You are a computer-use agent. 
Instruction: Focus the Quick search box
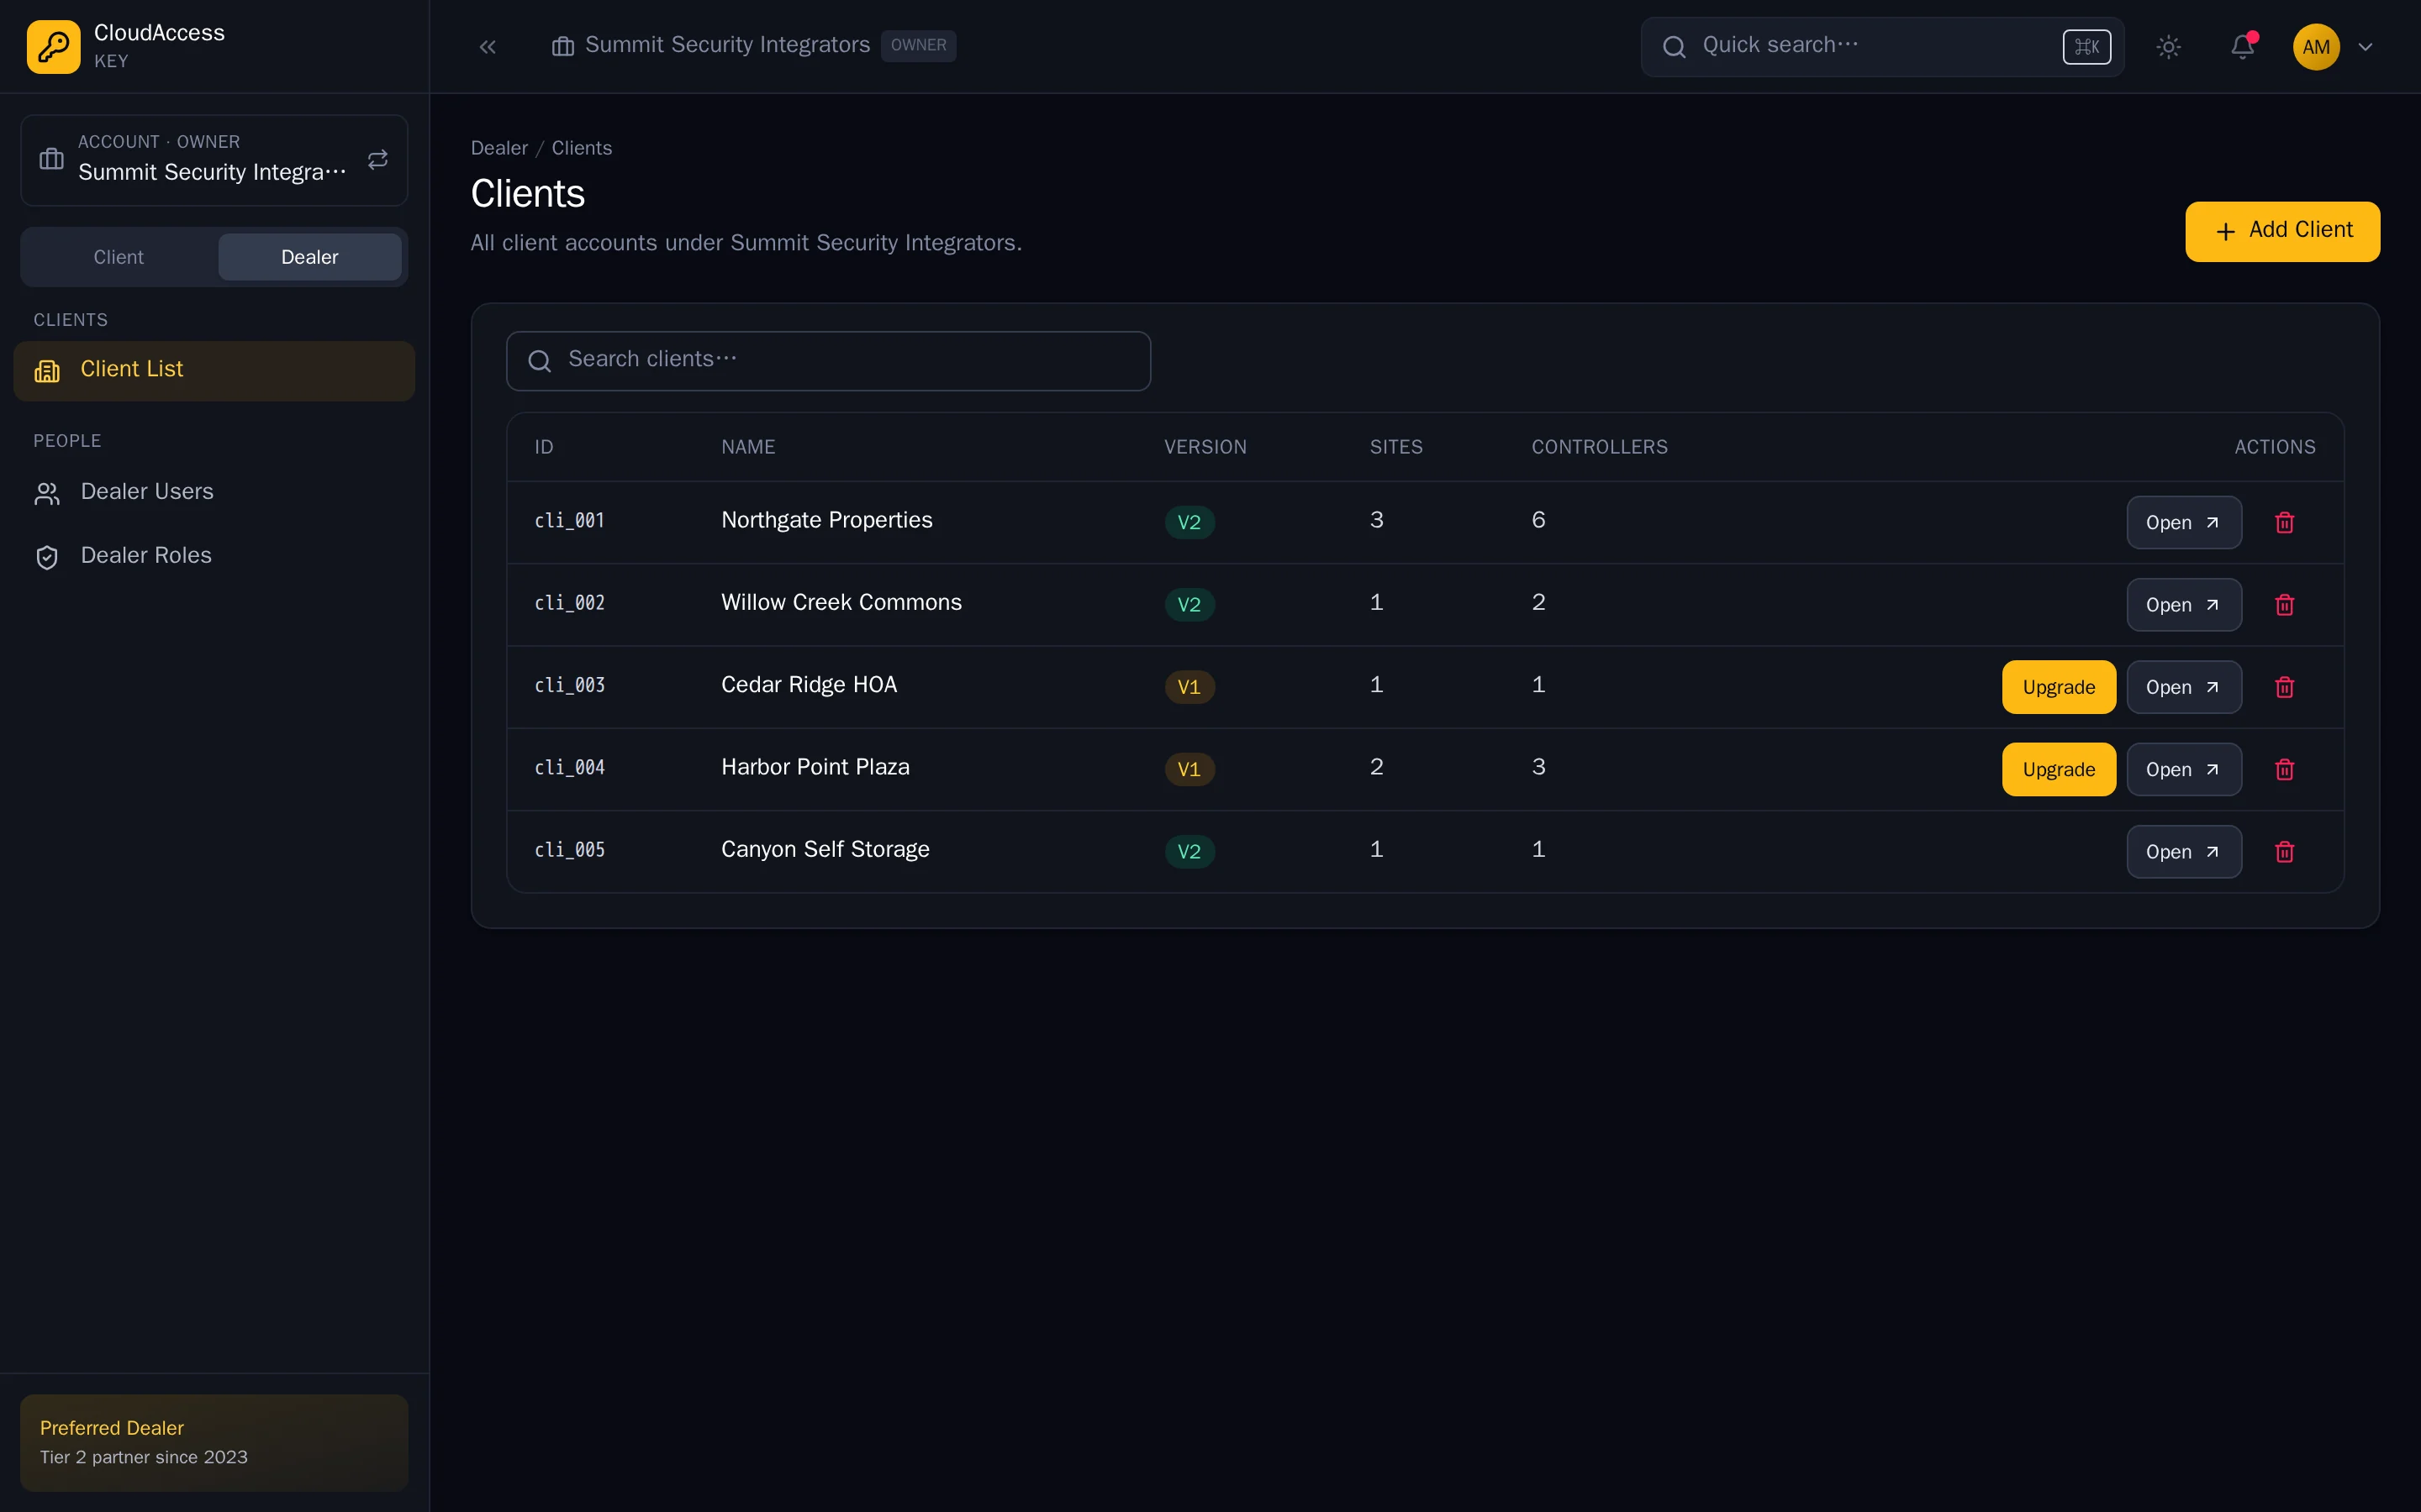pos(1882,47)
